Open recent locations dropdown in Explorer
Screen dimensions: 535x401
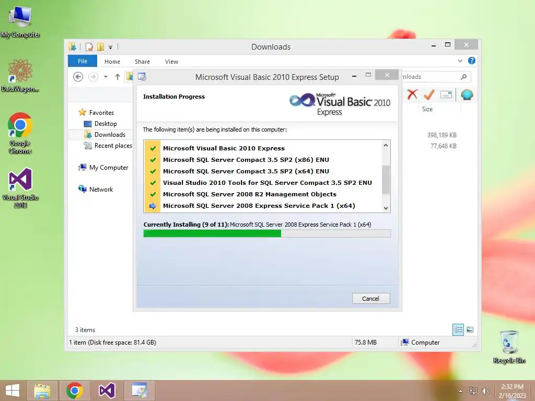point(106,77)
